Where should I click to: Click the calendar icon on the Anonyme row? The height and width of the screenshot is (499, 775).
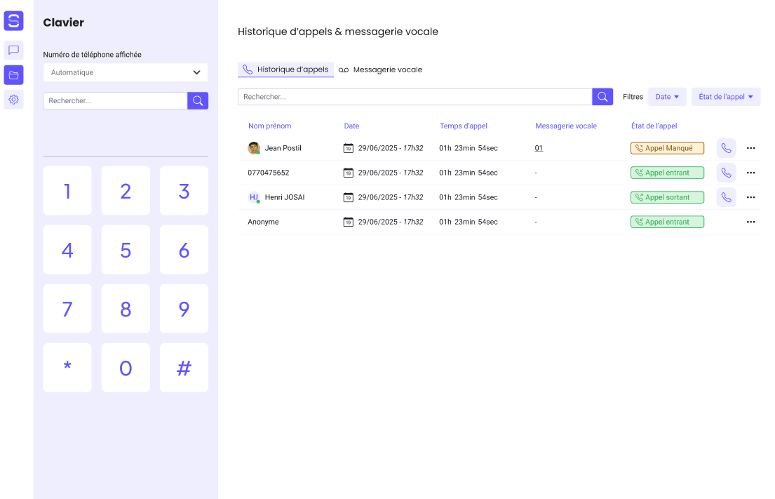349,221
